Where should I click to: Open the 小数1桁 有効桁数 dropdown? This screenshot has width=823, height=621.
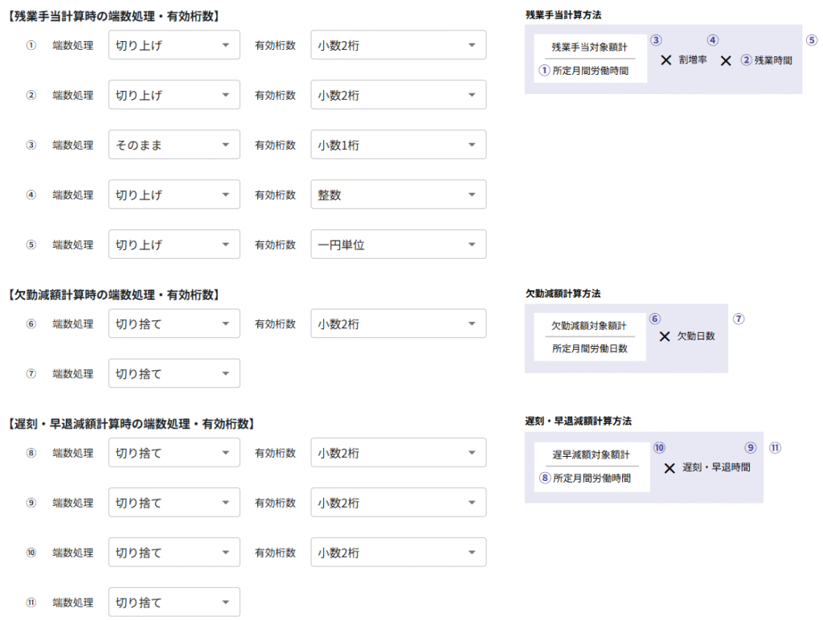point(398,145)
